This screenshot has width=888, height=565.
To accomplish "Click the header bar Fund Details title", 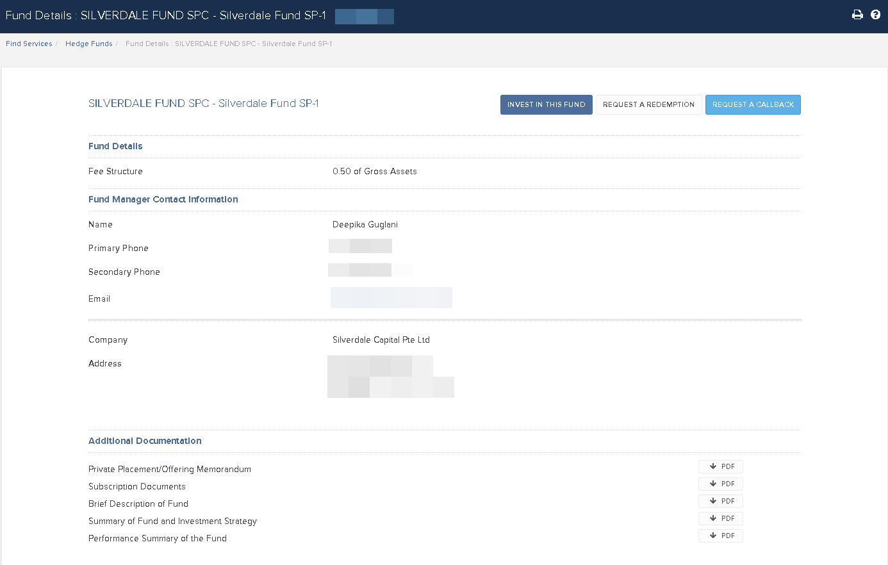I will (x=165, y=15).
